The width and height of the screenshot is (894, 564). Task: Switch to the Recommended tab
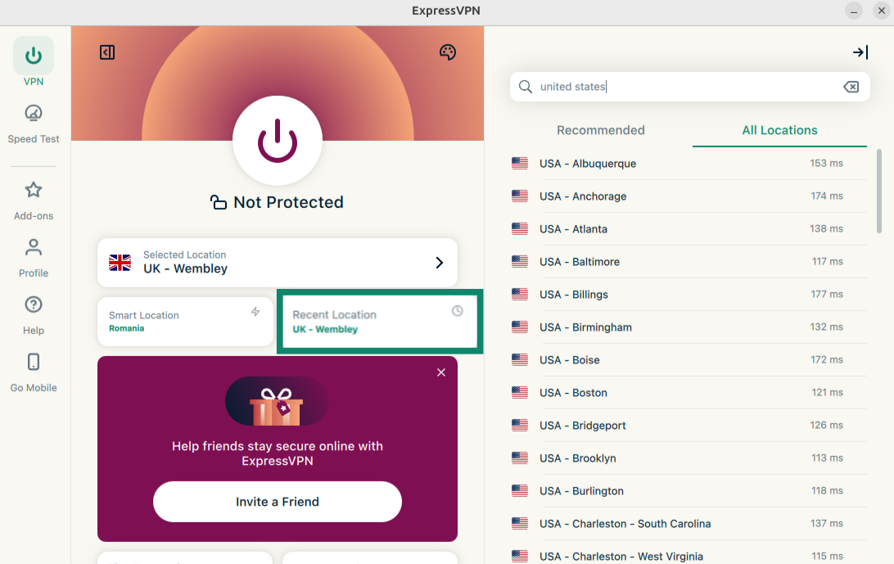coord(600,130)
